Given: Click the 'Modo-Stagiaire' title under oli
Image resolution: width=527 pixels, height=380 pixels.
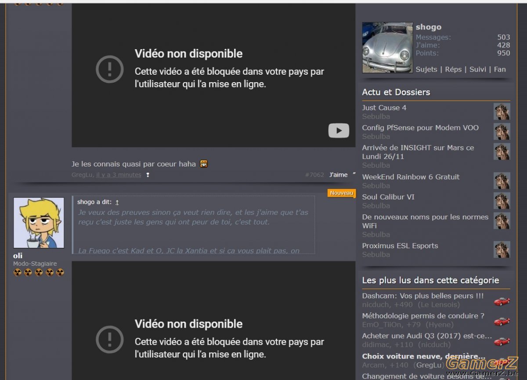Looking at the screenshot, I should pyautogui.click(x=35, y=264).
